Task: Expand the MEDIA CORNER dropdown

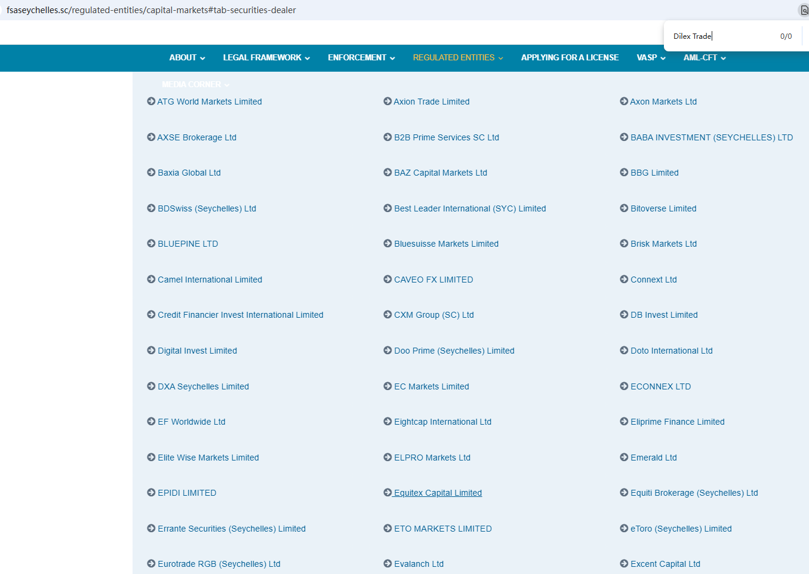Action: [195, 84]
